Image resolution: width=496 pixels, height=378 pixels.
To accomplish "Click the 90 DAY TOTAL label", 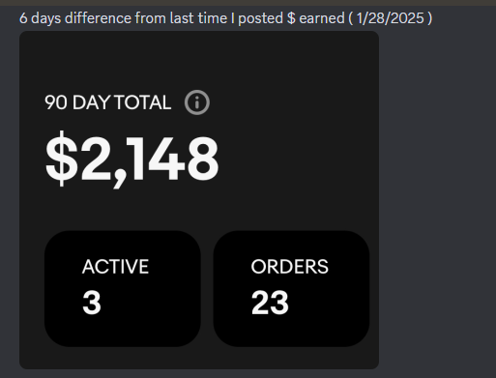I will pos(108,102).
